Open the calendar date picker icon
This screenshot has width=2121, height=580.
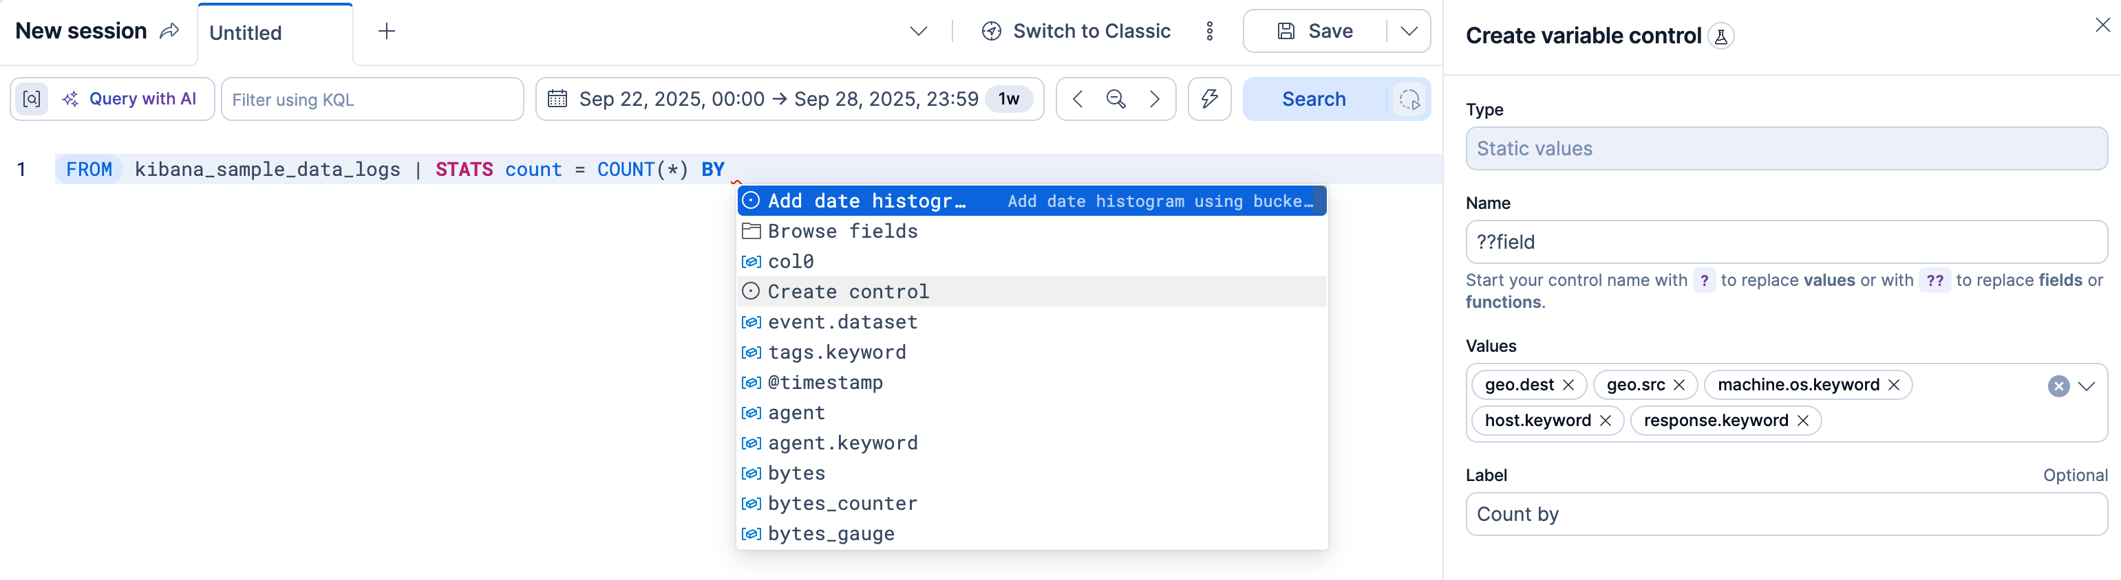557,99
